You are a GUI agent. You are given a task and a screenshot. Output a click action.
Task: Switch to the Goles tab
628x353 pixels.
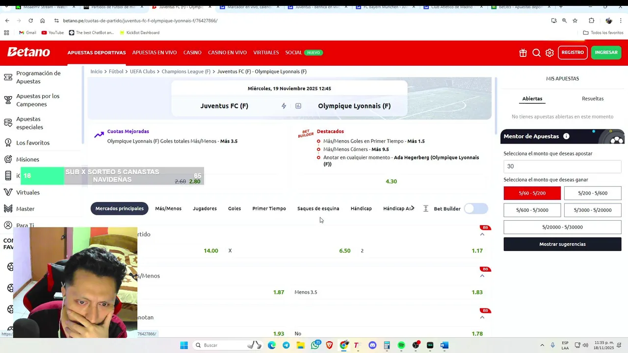coord(235,208)
